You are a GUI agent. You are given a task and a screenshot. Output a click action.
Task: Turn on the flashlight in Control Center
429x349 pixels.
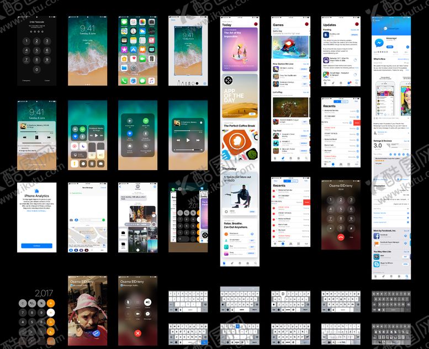75,163
